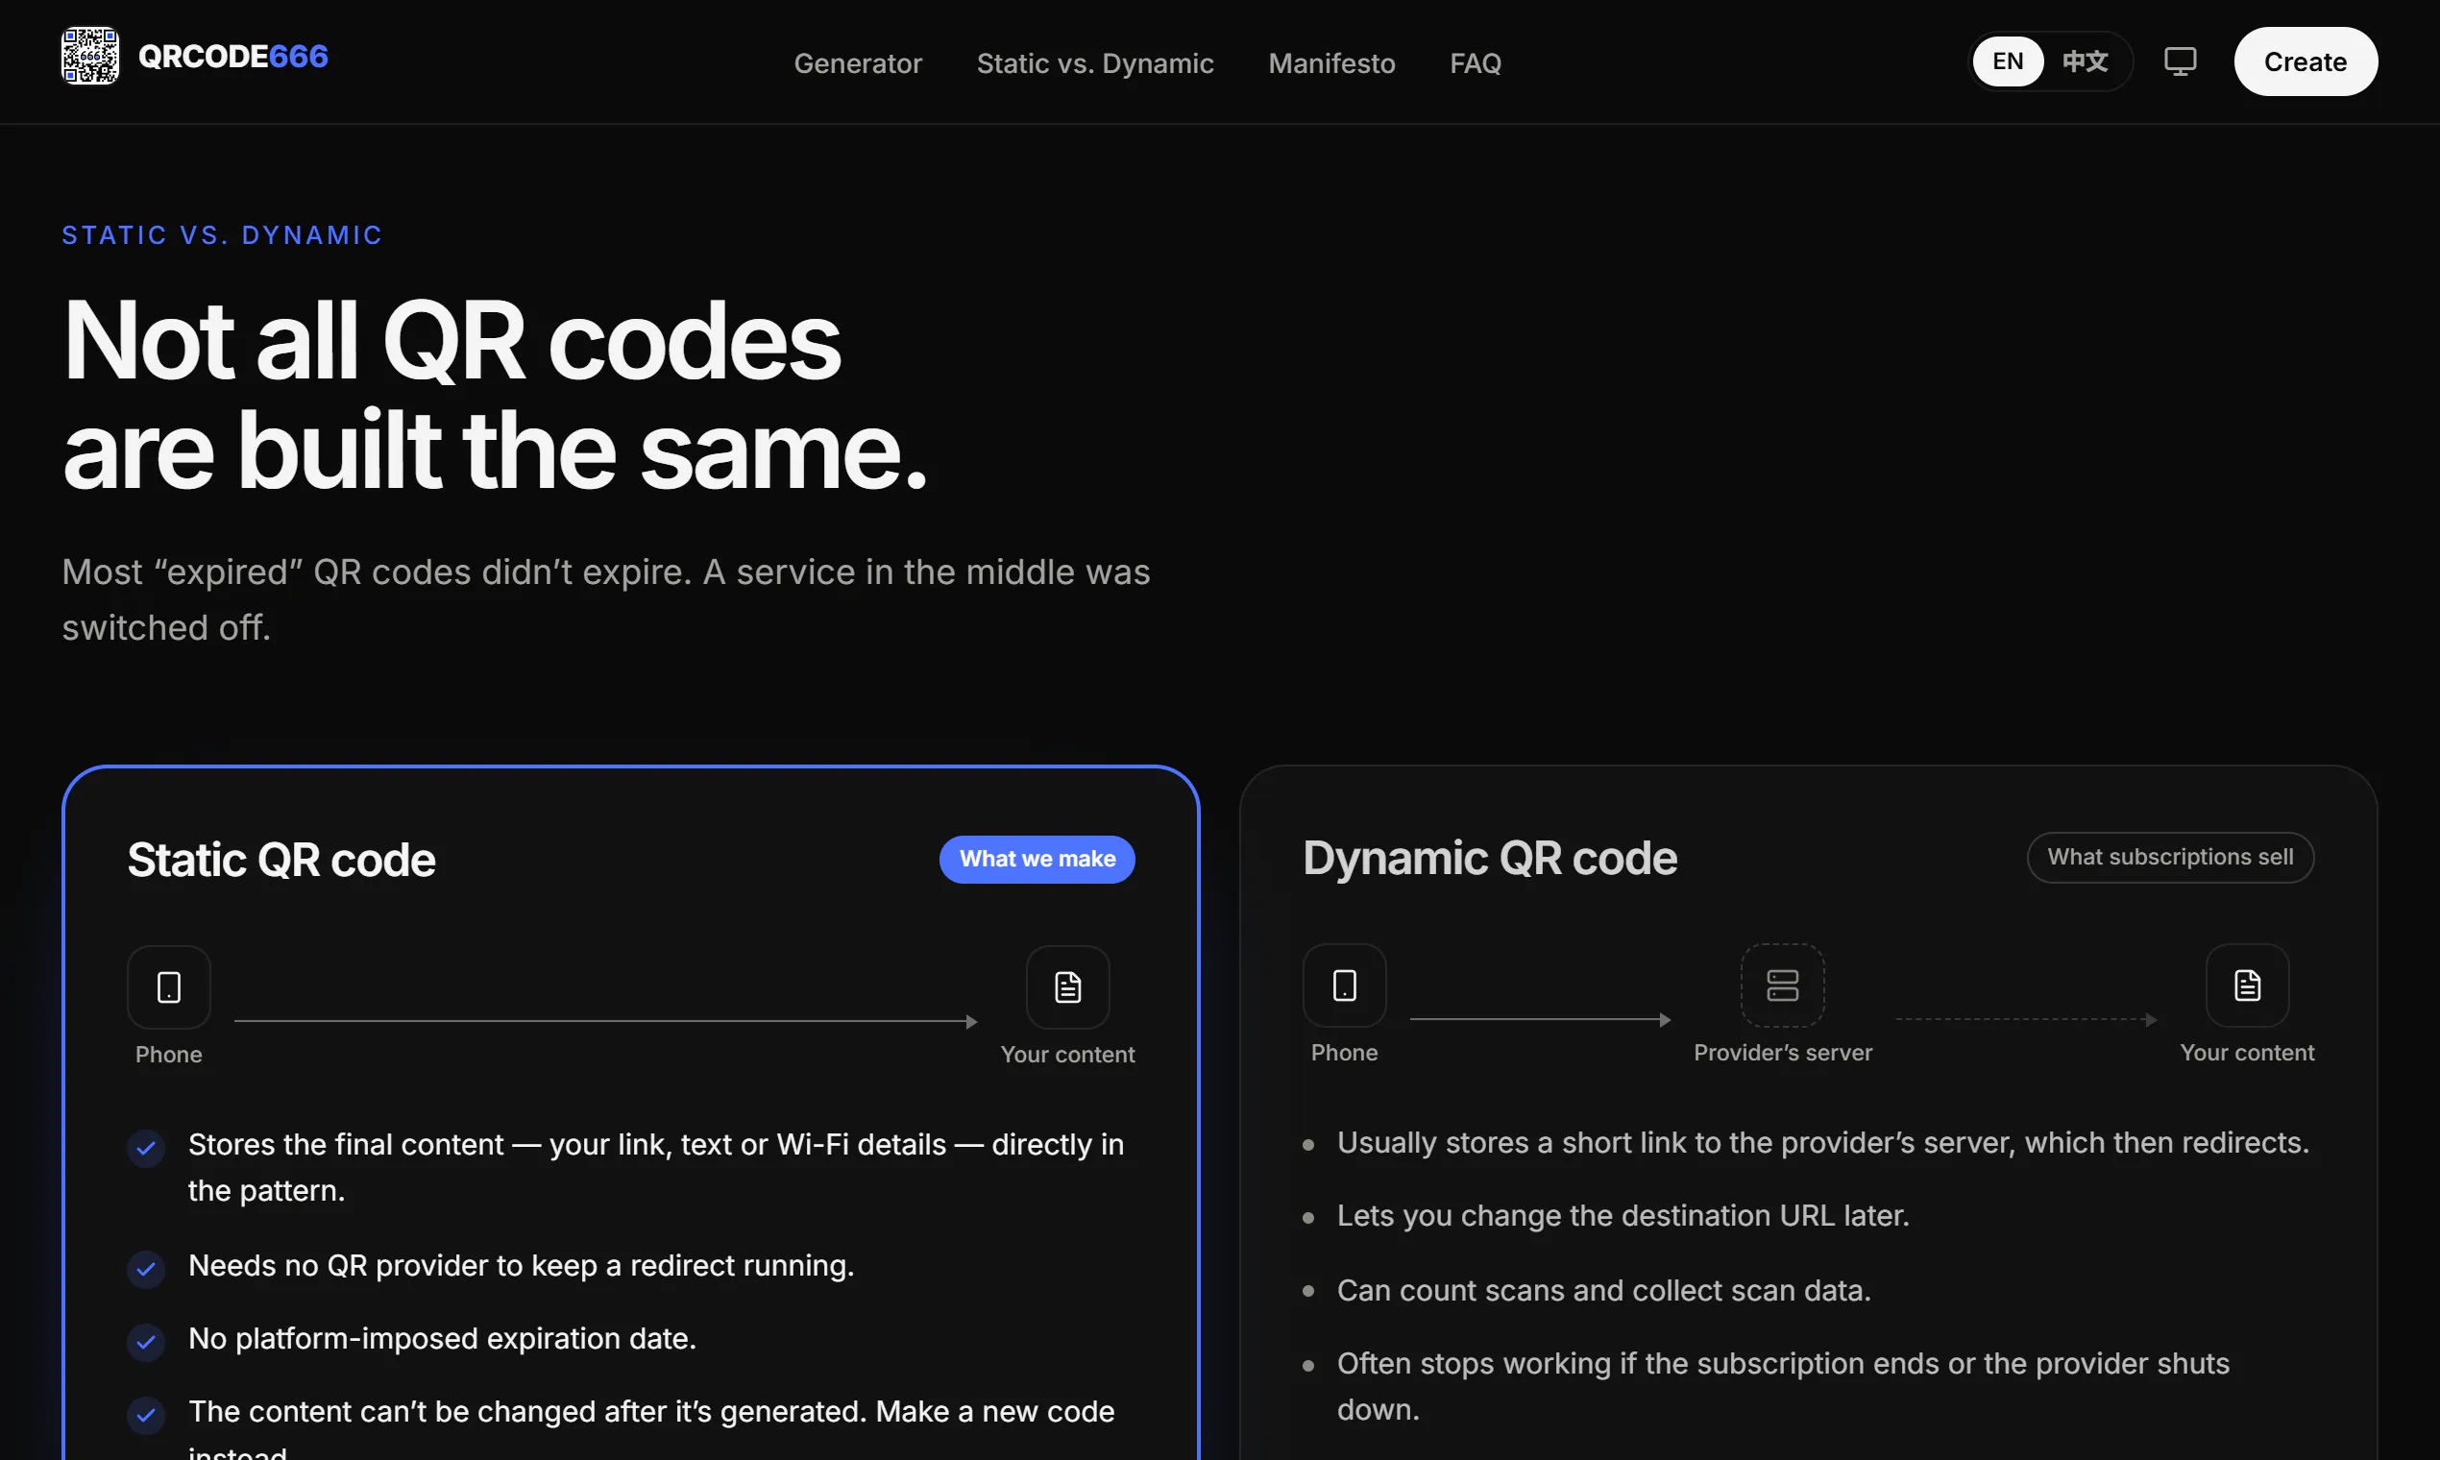Click checkmark beside 'The content can't be changed'

click(146, 1415)
